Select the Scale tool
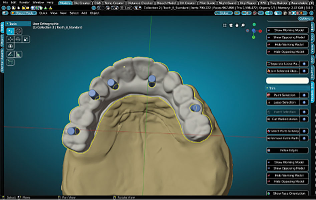316x200 pixels. 26,39
